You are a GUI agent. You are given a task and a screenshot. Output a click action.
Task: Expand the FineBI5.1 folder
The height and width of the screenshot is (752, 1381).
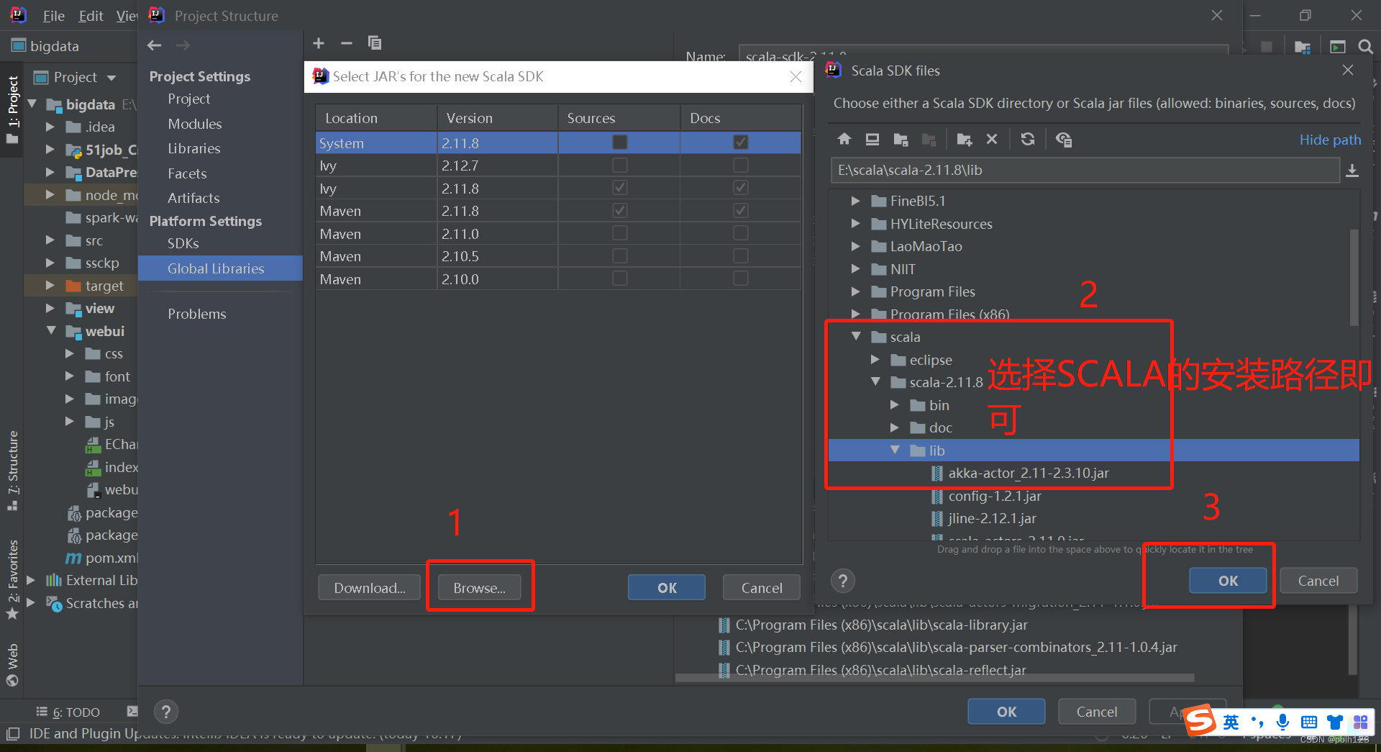(x=855, y=201)
